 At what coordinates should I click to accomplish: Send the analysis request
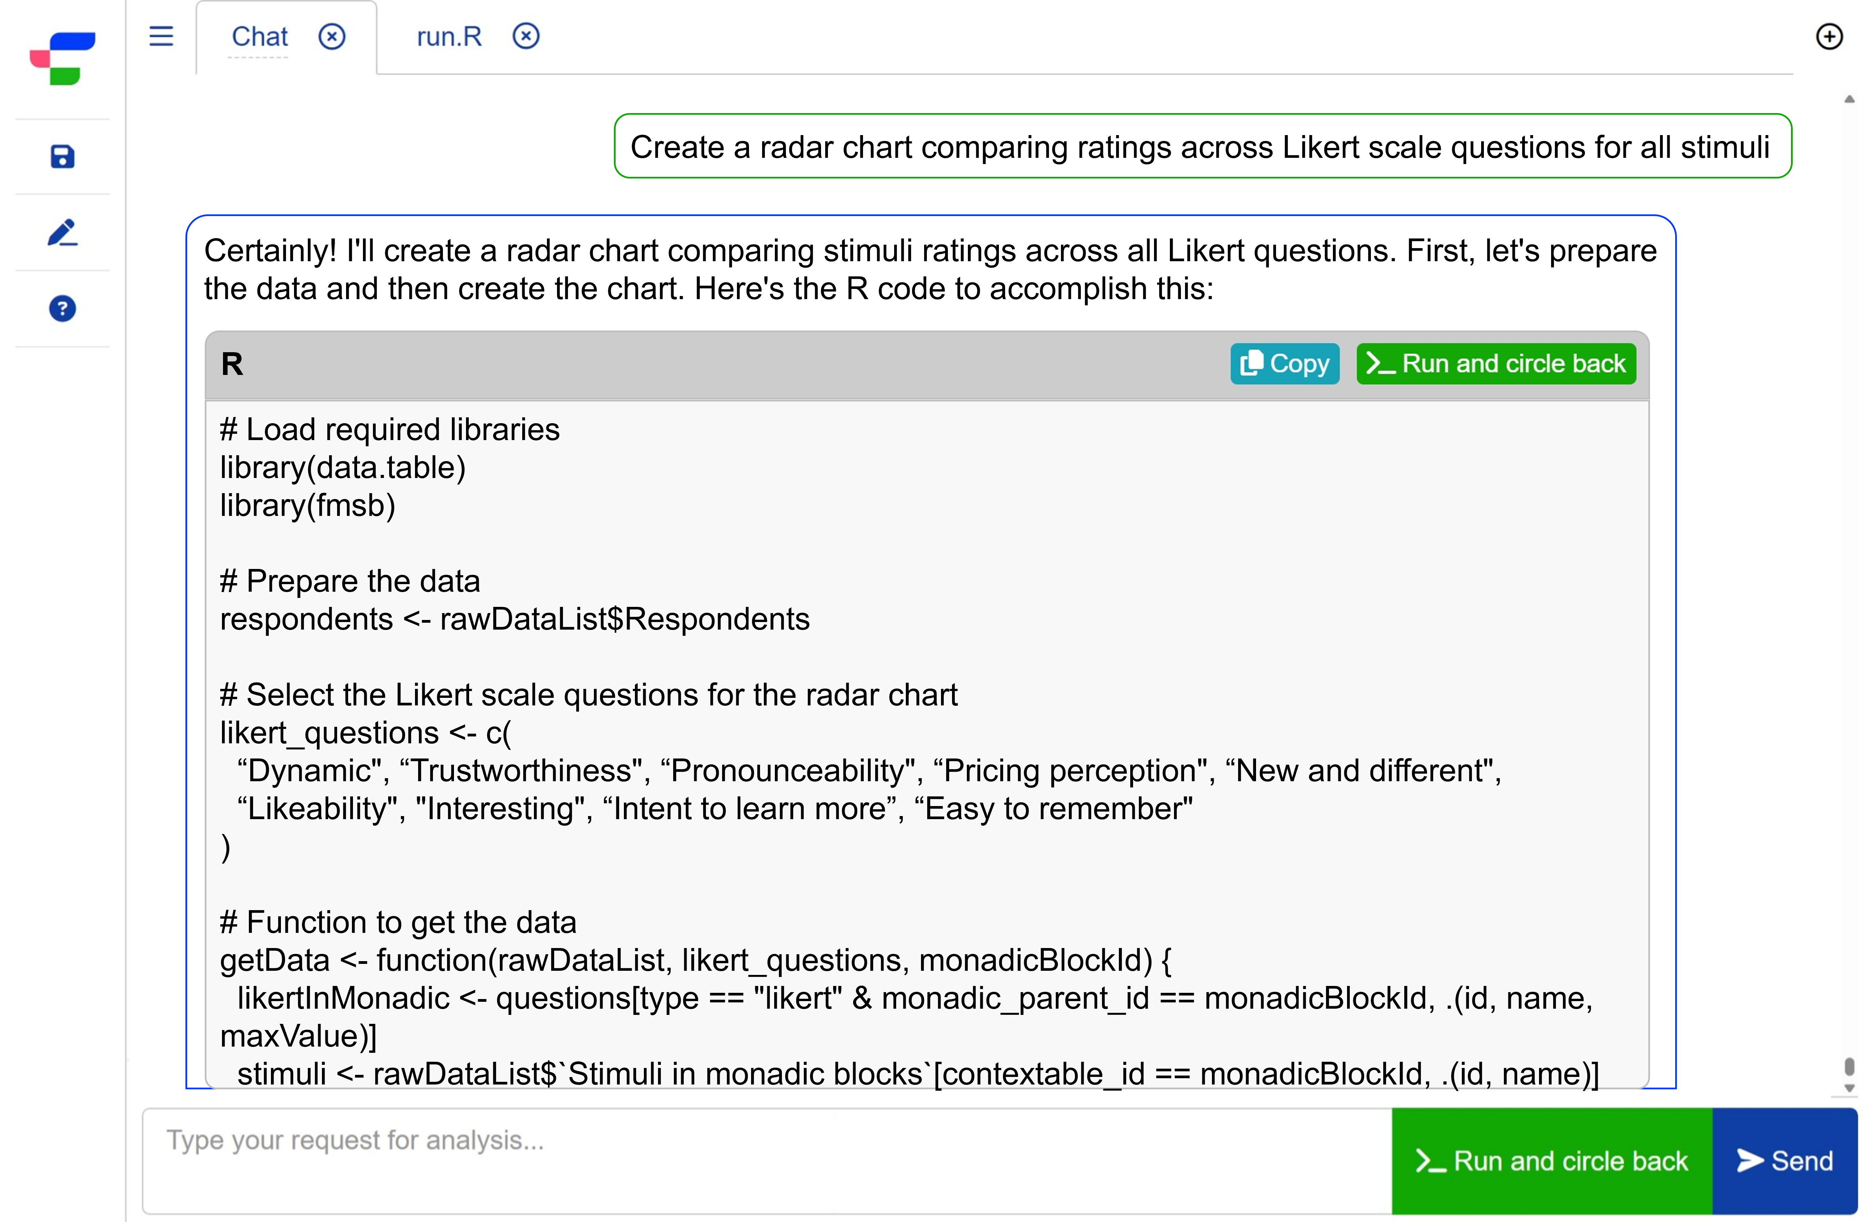click(x=1785, y=1161)
